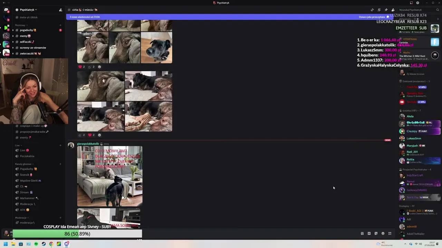Open the threads icon in the channel header
The image size is (442, 248).
372,10
